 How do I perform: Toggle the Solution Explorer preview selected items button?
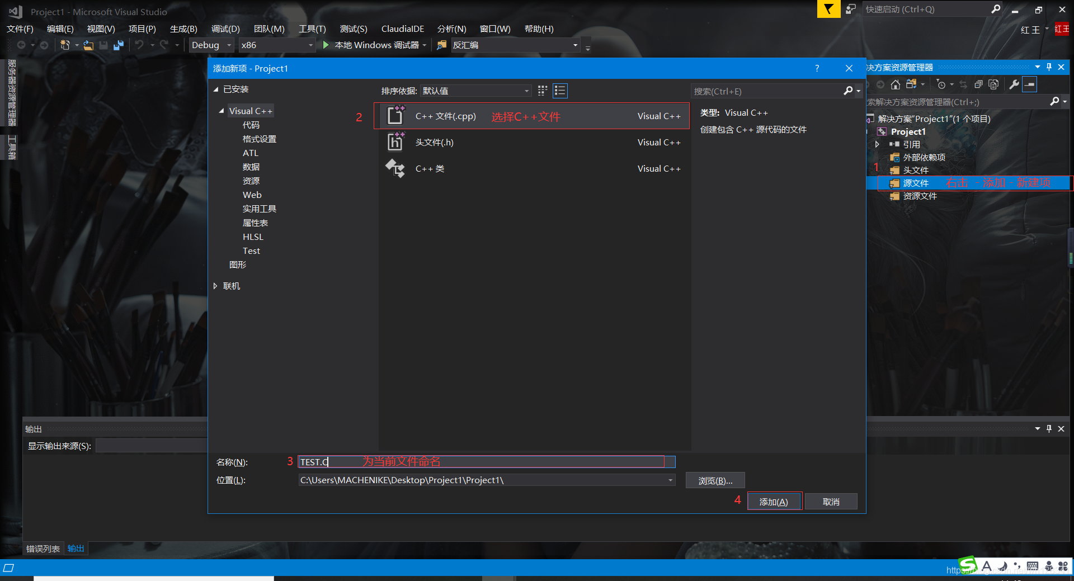(1029, 84)
